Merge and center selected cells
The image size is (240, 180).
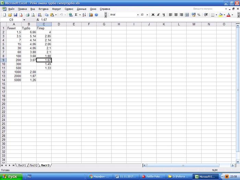[x=187, y=15]
